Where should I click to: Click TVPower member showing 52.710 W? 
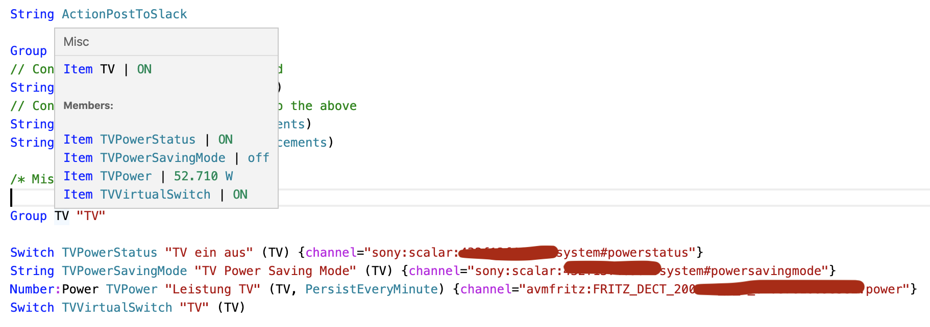pos(126,176)
